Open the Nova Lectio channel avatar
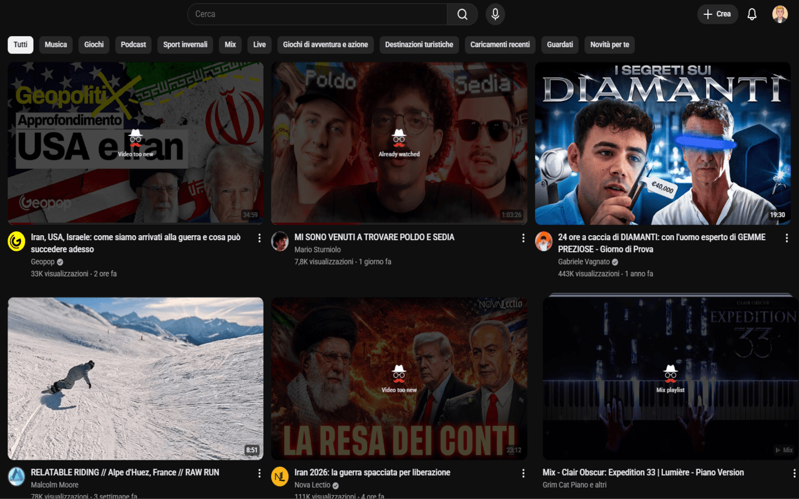 click(280, 477)
